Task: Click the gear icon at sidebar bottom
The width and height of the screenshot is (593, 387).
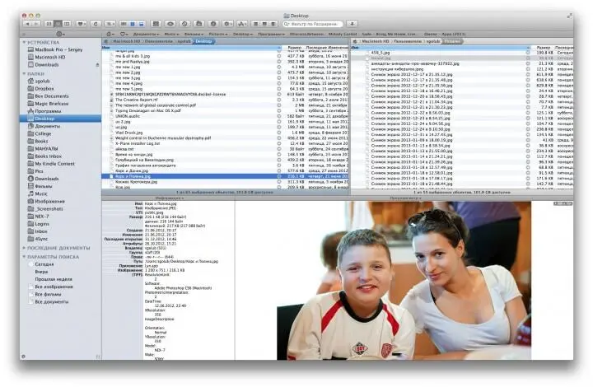Action: (23, 356)
